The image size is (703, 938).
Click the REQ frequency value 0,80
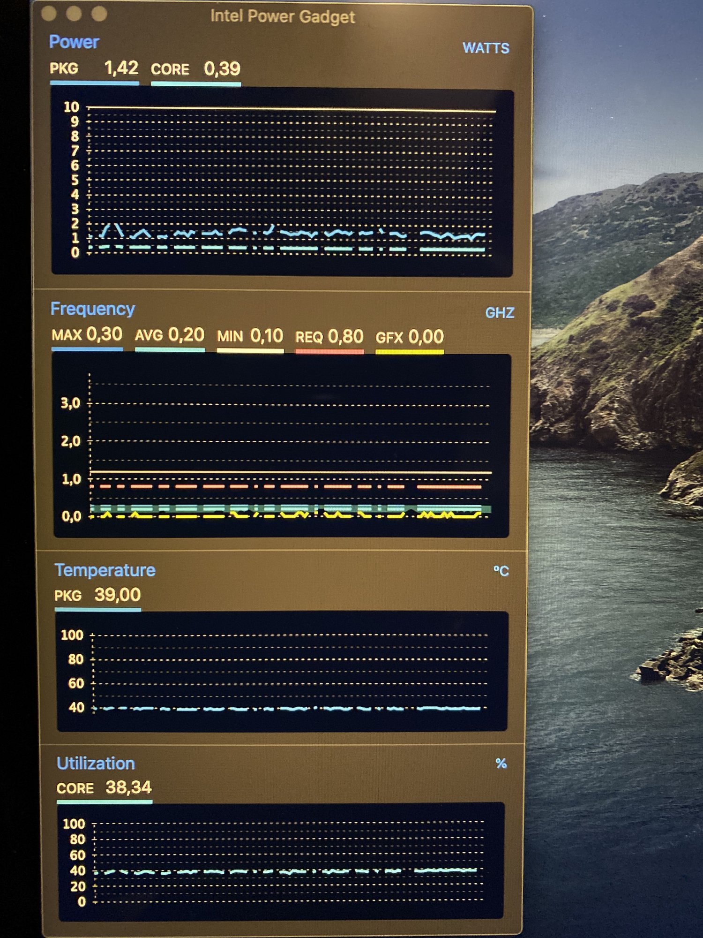pyautogui.click(x=345, y=337)
